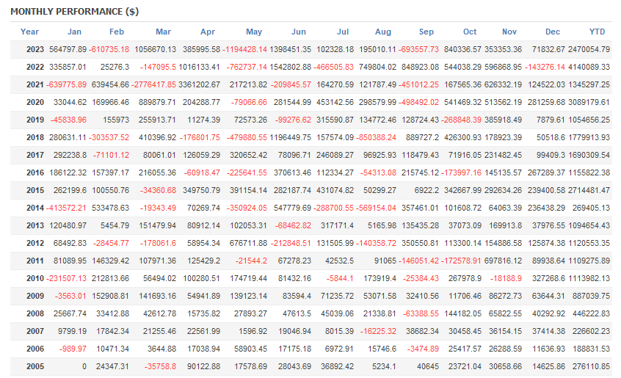The height and width of the screenshot is (378, 621).
Task: Select the Jan column header
Action: pos(74,32)
